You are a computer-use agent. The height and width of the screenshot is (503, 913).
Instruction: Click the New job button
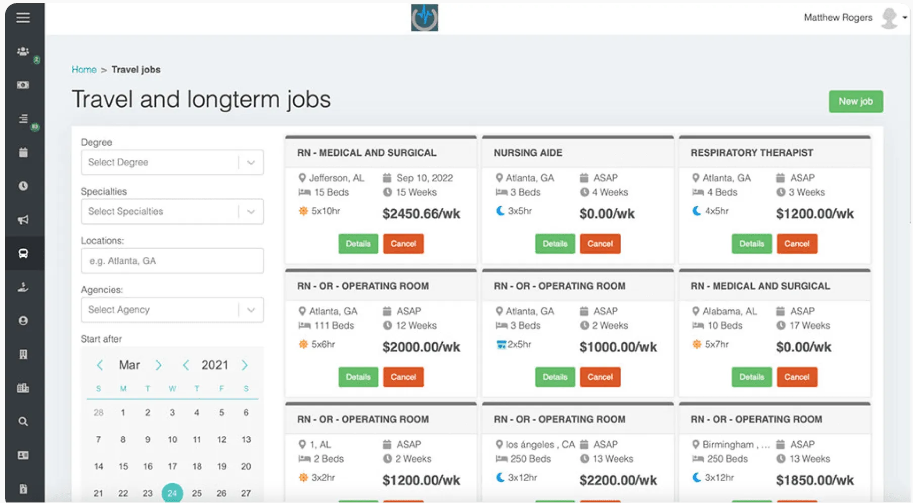tap(856, 101)
